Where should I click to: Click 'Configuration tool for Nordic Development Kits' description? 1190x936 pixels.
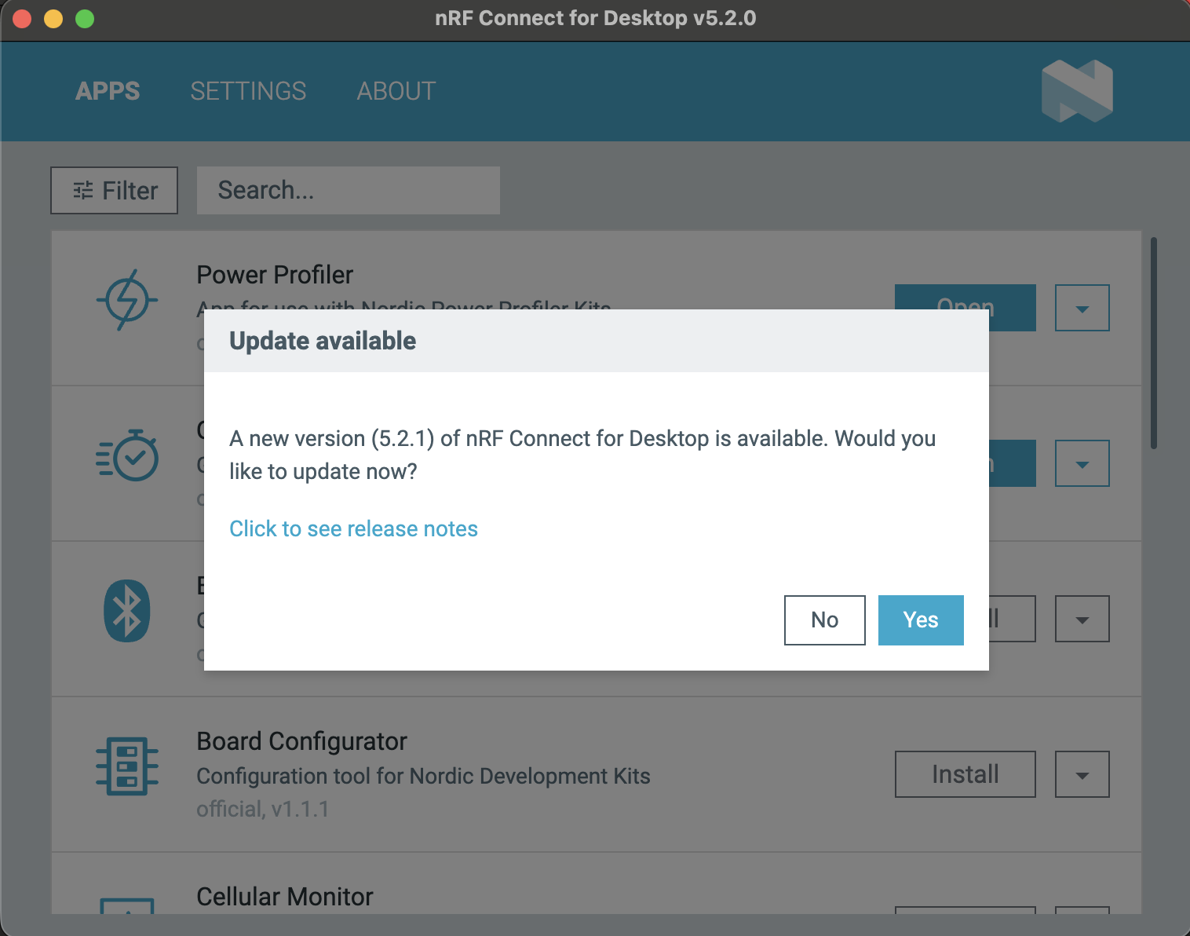pyautogui.click(x=423, y=776)
